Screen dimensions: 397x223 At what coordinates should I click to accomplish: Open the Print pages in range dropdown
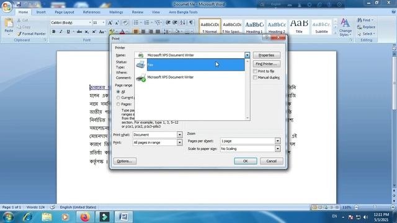179,142
